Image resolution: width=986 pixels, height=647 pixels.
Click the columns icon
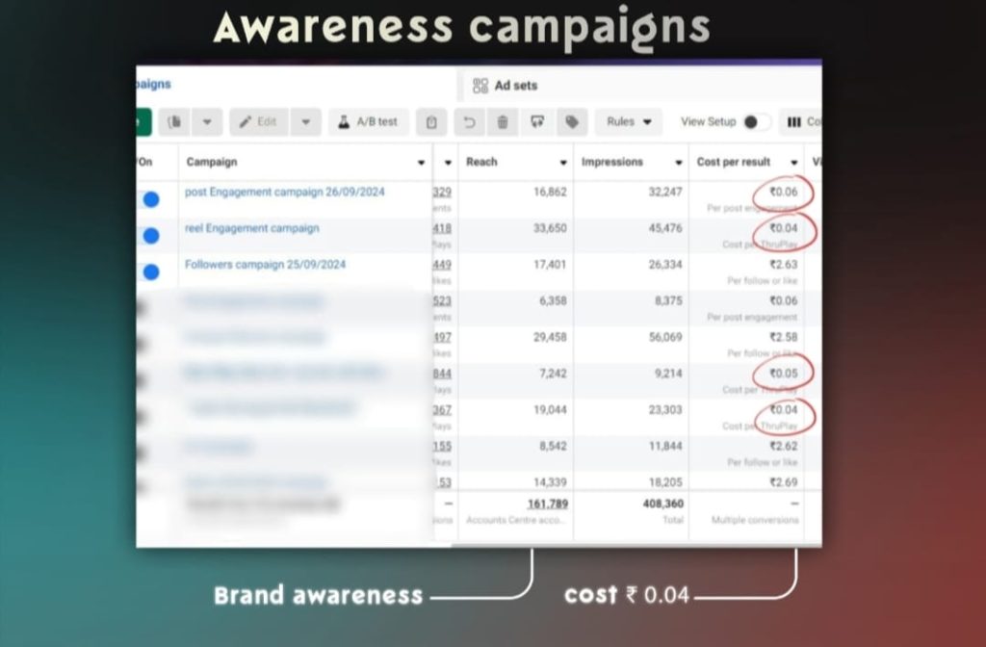tap(794, 122)
